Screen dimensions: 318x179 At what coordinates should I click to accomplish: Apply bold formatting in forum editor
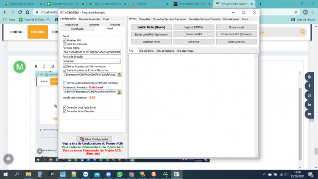point(36,66)
